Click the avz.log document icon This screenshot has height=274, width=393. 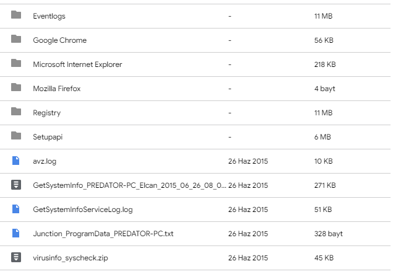tap(16, 161)
